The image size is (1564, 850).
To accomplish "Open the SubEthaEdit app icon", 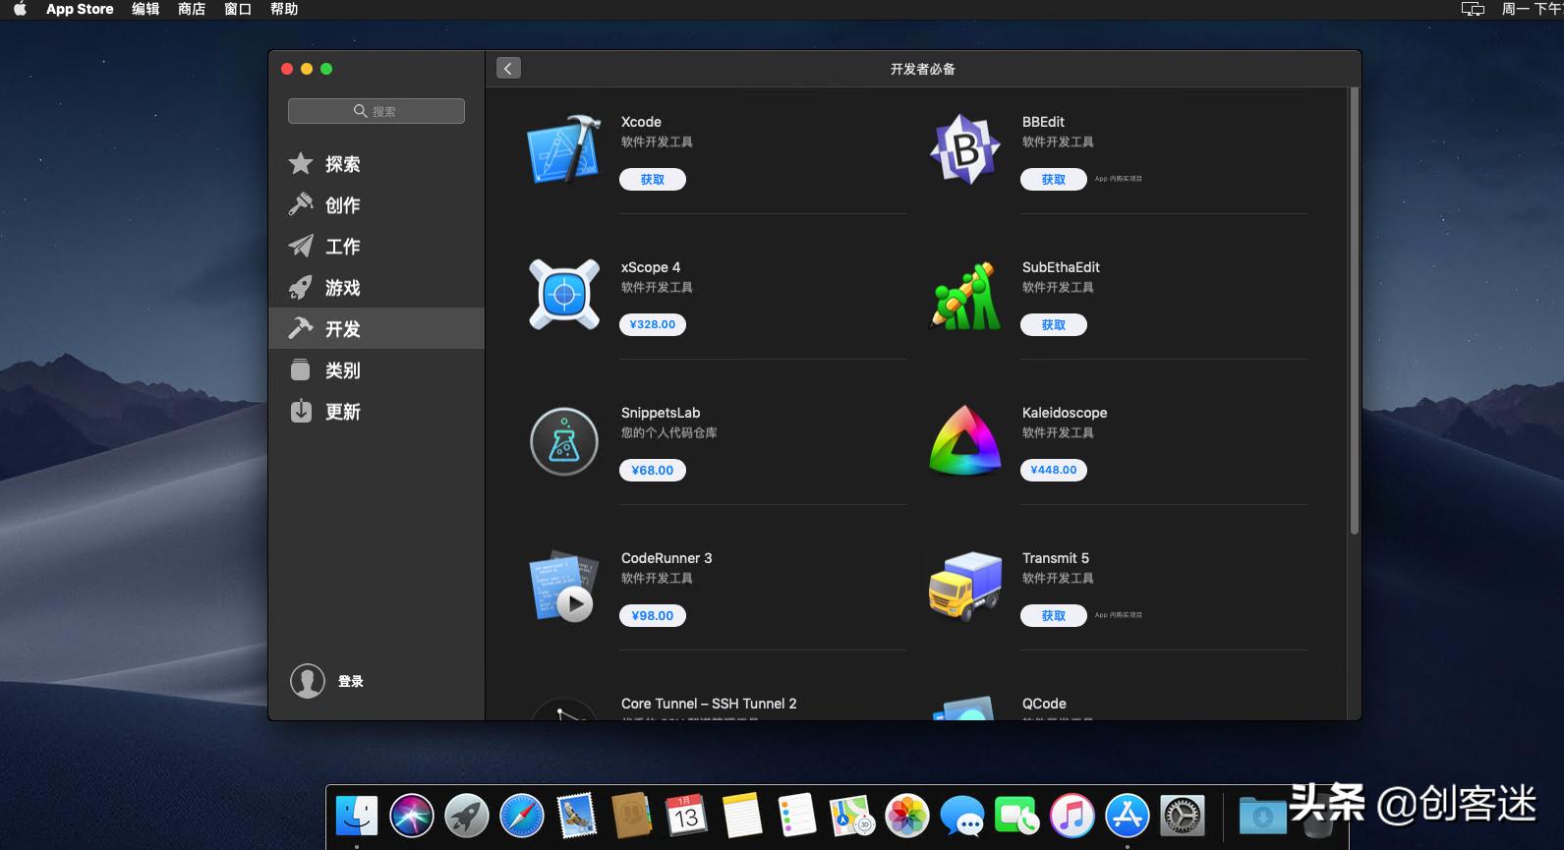I will [x=965, y=296].
